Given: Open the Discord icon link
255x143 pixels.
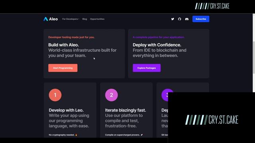Looking at the screenshot, I should [x=187, y=19].
